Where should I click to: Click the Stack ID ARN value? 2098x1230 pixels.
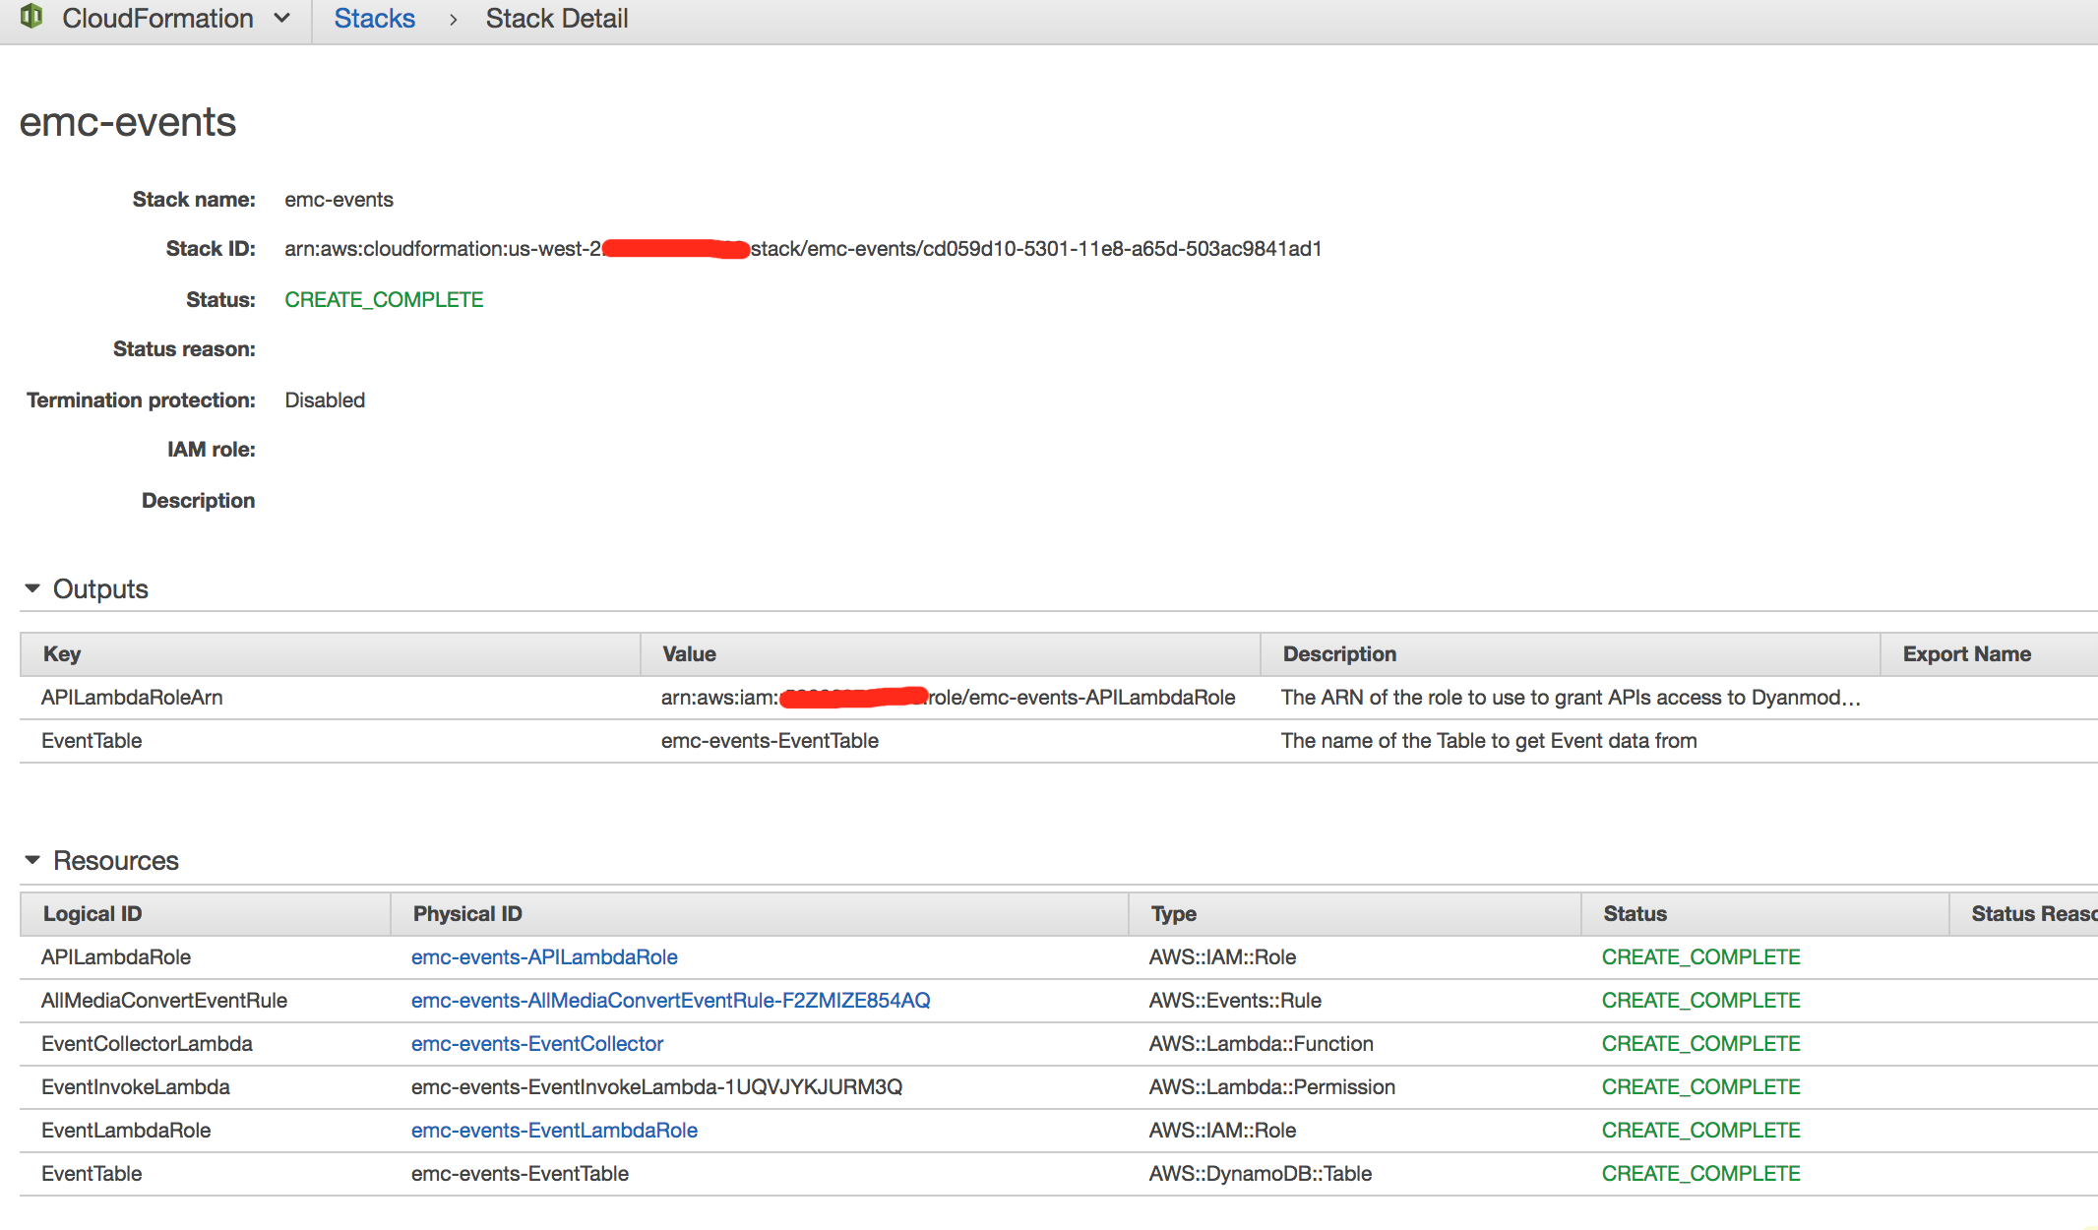[803, 249]
